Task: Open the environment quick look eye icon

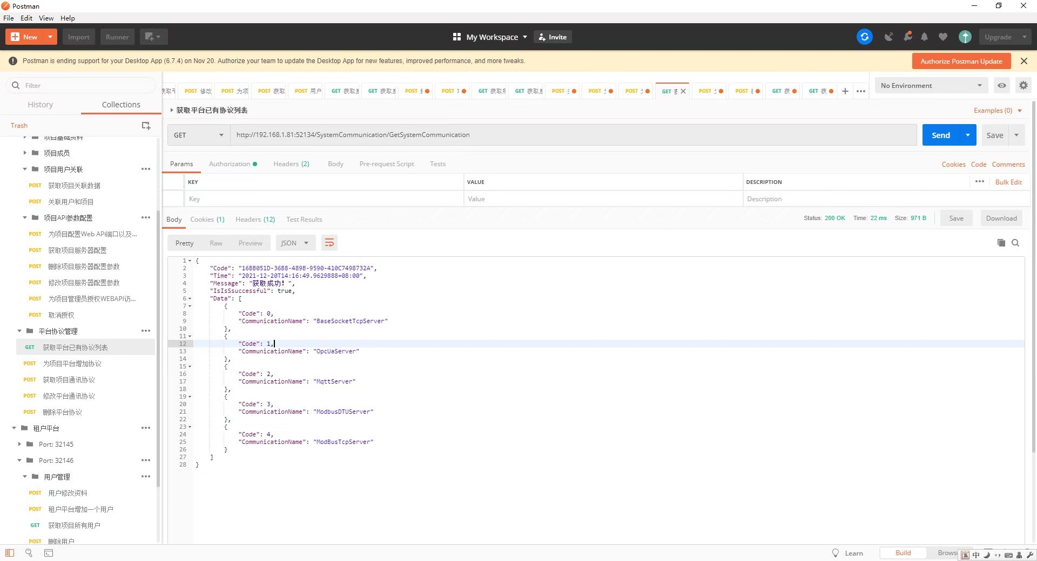Action: (x=1001, y=85)
